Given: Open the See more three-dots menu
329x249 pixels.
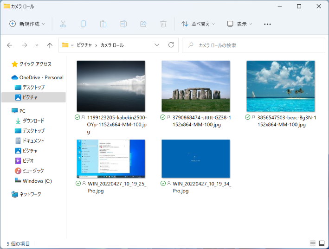Looking at the screenshot, I should click(x=267, y=24).
